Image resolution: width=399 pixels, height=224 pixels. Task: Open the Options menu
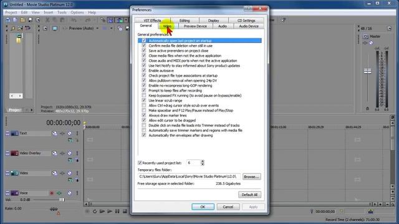(77, 12)
